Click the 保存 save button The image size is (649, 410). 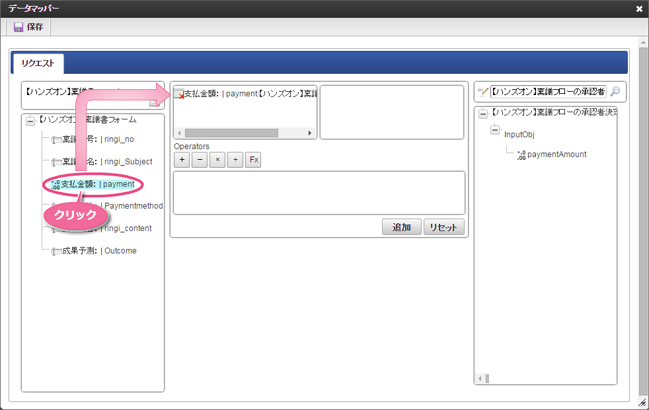point(28,27)
